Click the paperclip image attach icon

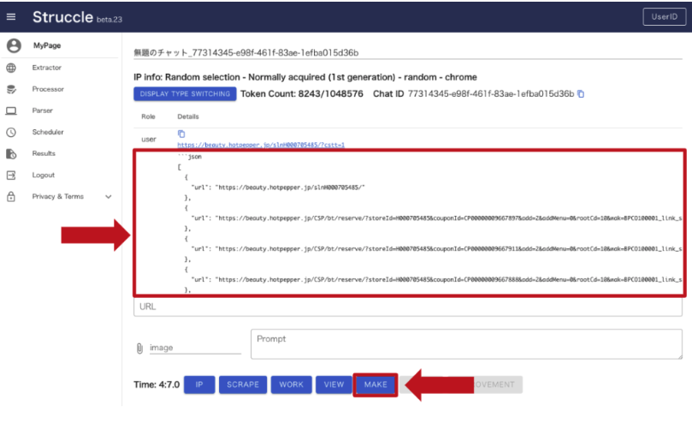click(x=139, y=349)
